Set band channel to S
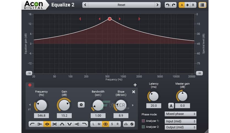Viewport: 230px width, 133px height. (112, 124)
